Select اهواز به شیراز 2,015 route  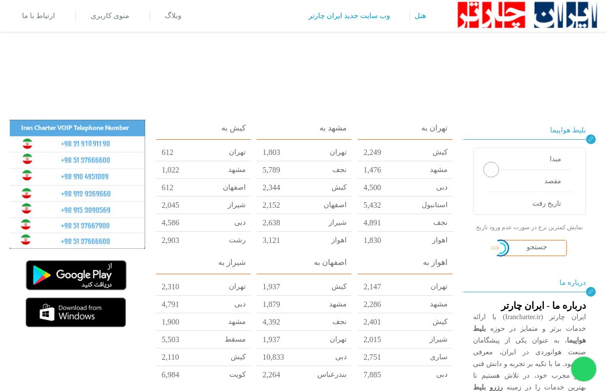click(405, 340)
